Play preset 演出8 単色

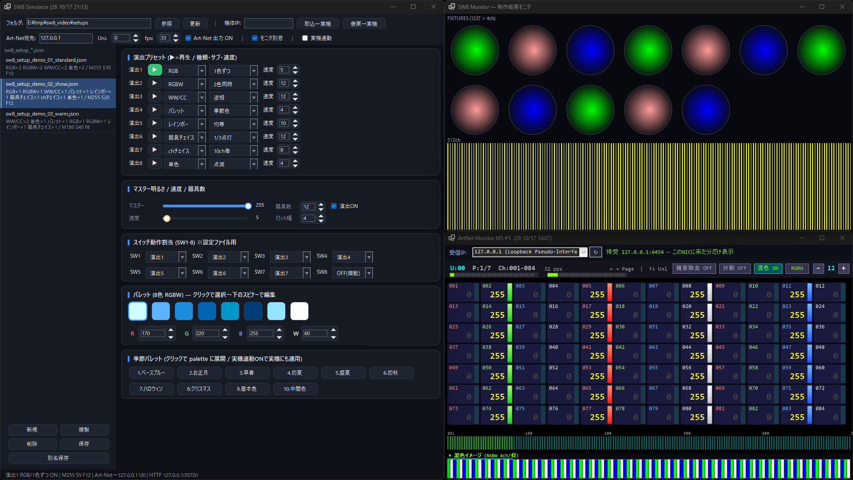click(155, 163)
